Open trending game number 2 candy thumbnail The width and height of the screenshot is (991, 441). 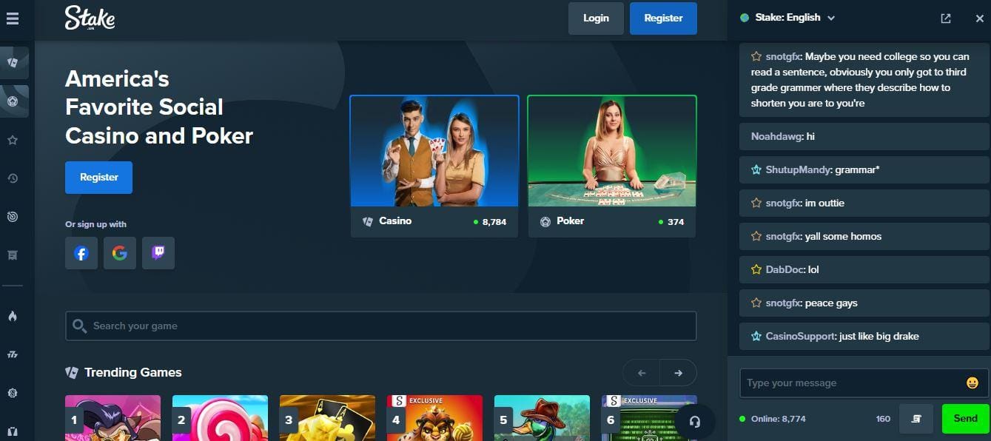[x=220, y=418]
